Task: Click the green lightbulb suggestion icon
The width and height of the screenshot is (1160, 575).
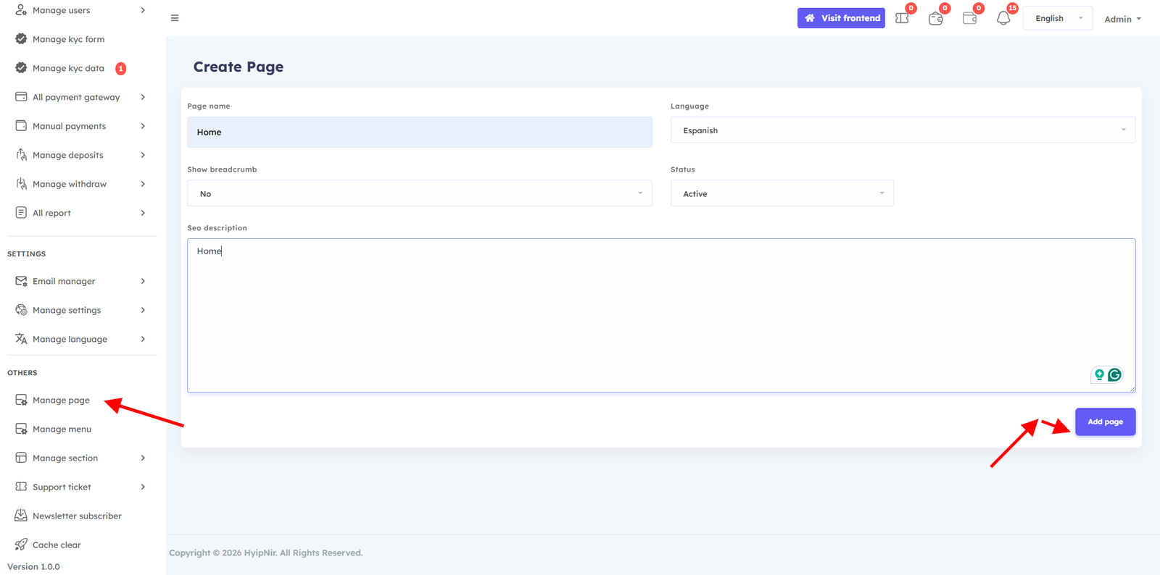Action: point(1099,374)
